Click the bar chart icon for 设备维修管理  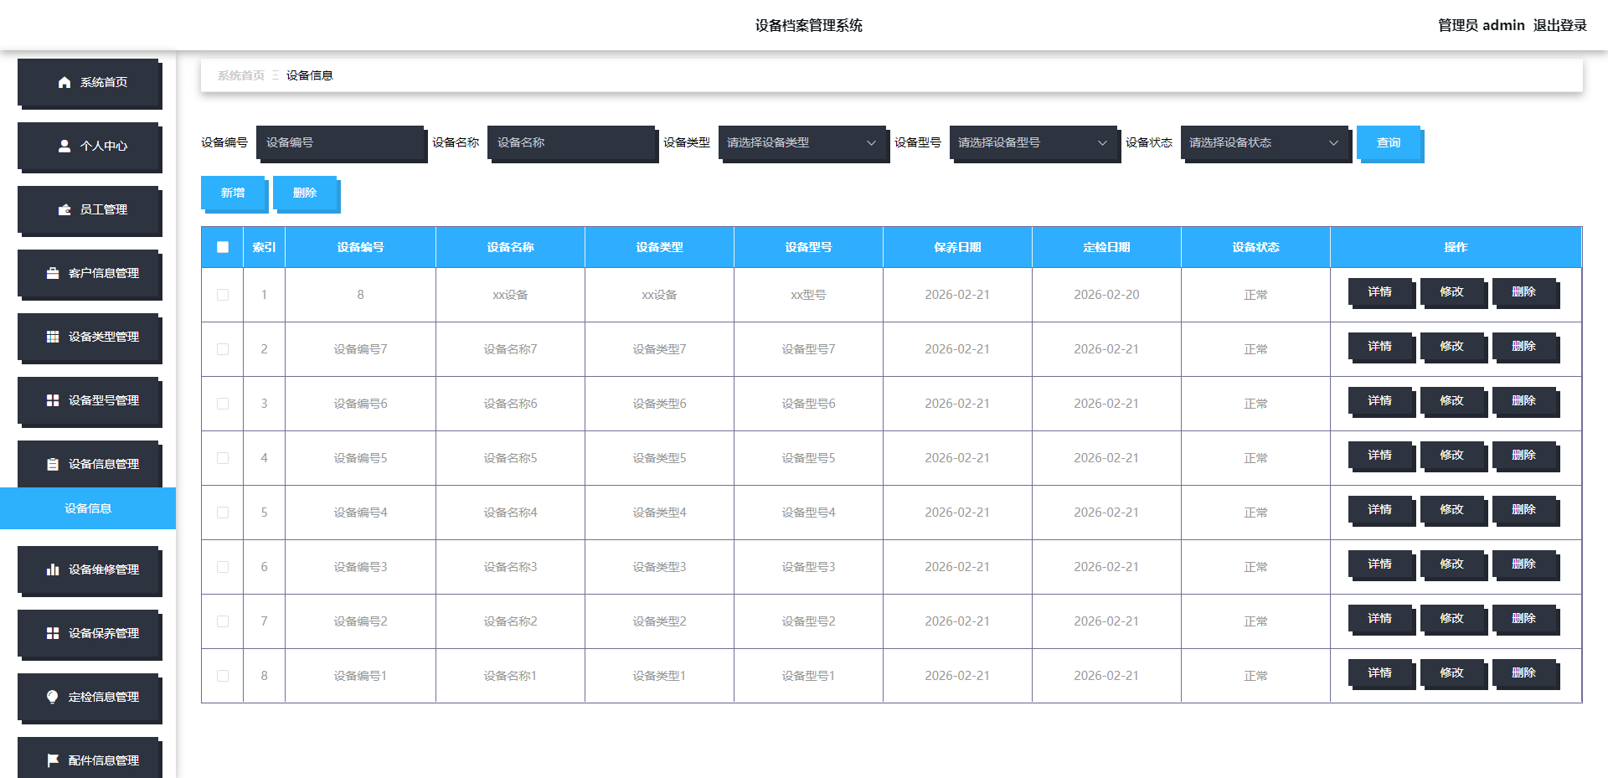[x=53, y=569]
